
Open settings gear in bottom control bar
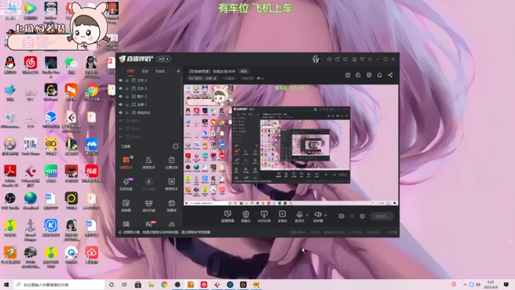pos(362,216)
